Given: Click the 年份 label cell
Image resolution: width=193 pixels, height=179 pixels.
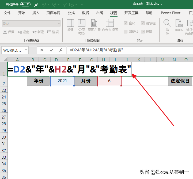Looking at the screenshot, I should [39, 81].
